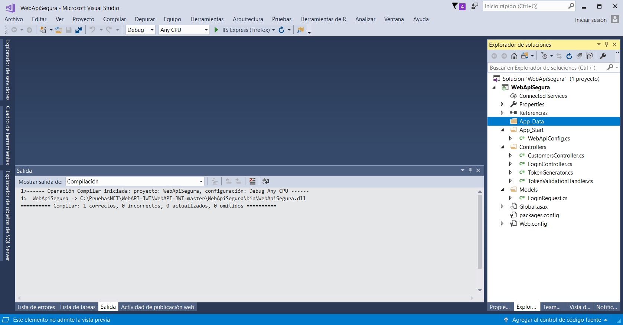
Task: Click Iniciar sesión link
Action: (x=591, y=20)
